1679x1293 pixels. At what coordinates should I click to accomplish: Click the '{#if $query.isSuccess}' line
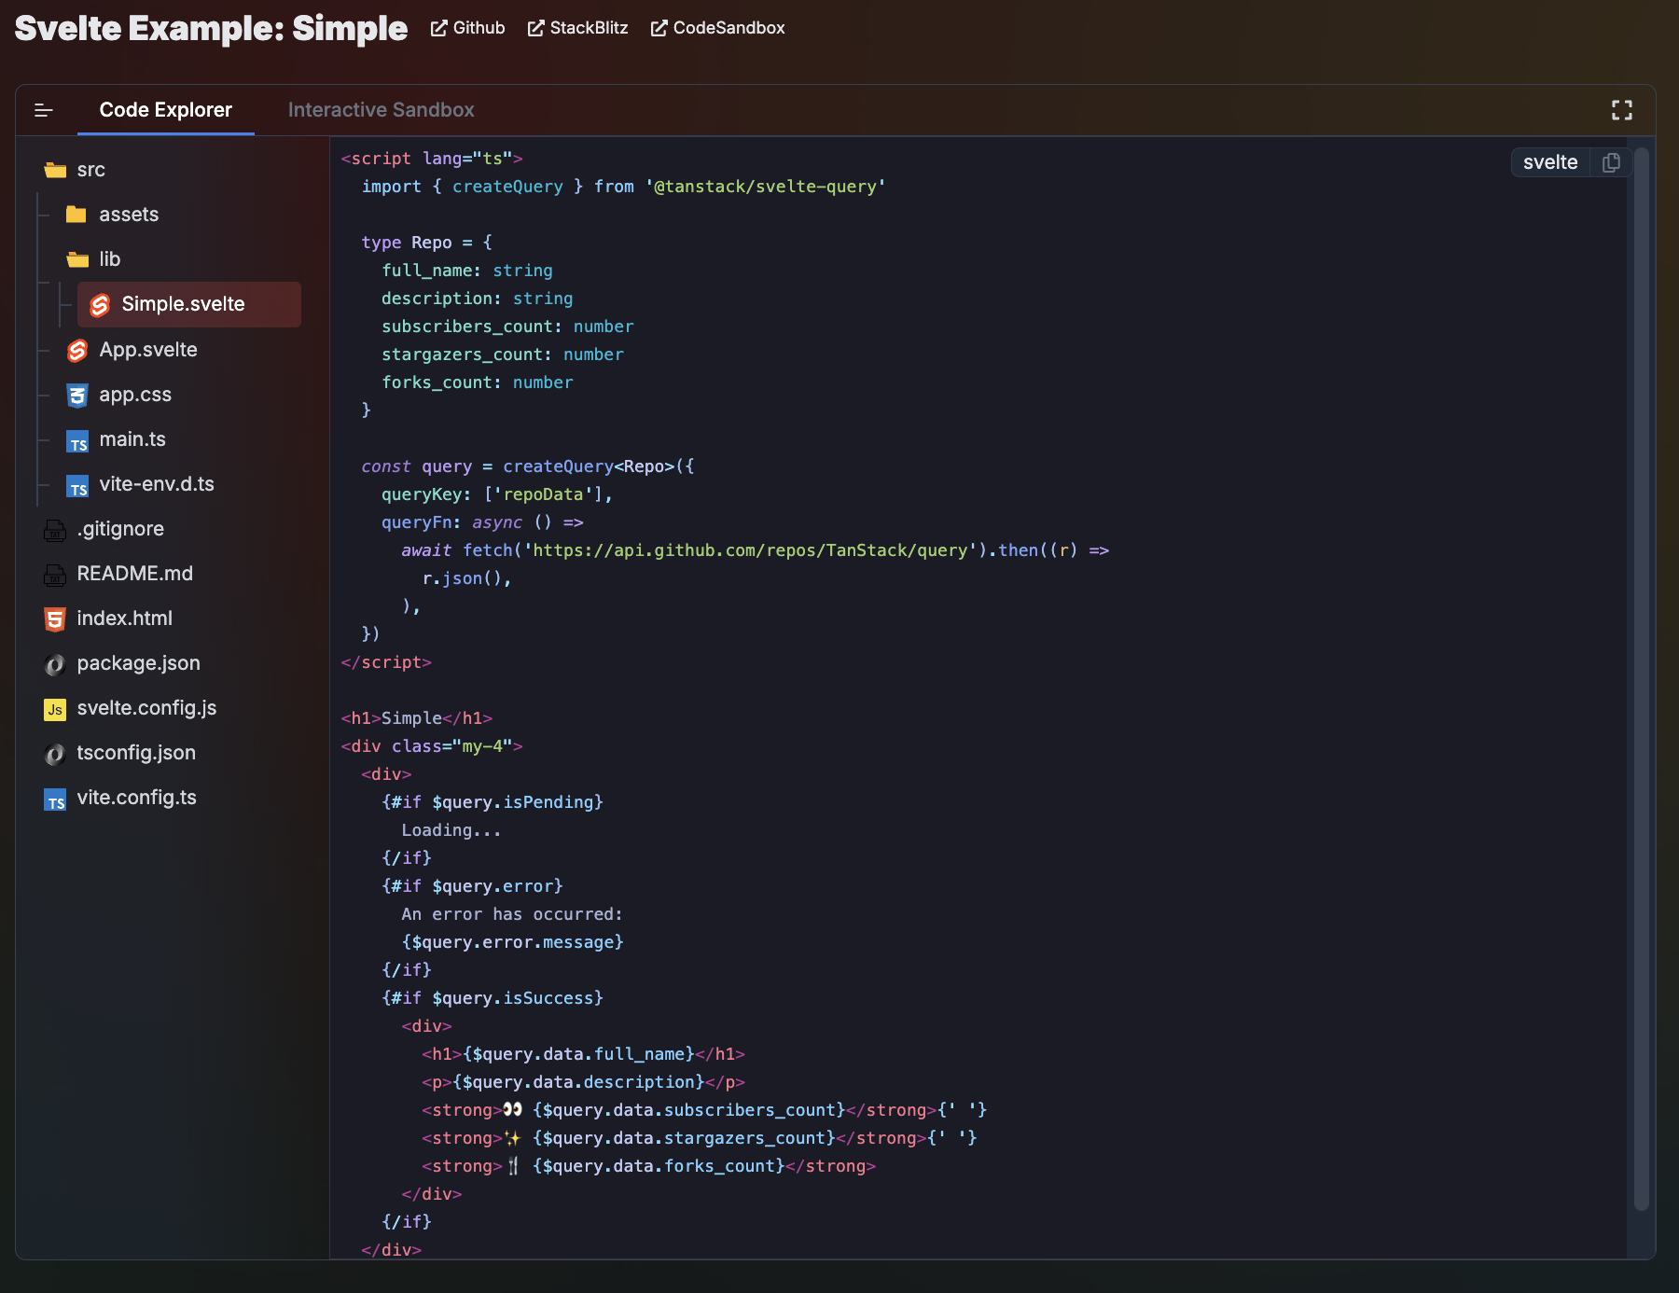[x=493, y=998]
